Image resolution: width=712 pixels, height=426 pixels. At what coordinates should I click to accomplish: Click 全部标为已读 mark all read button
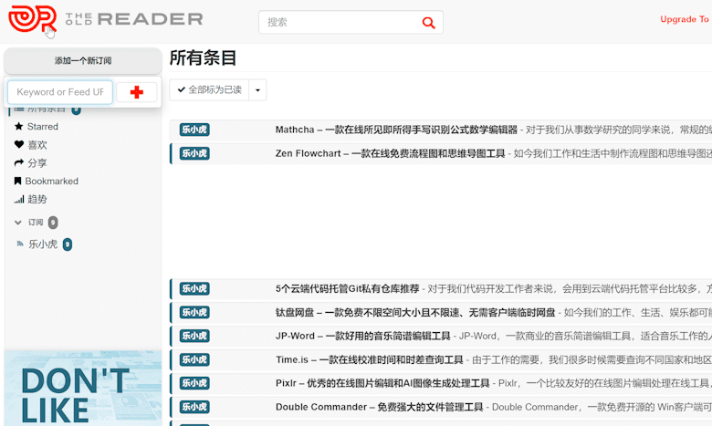click(x=209, y=89)
